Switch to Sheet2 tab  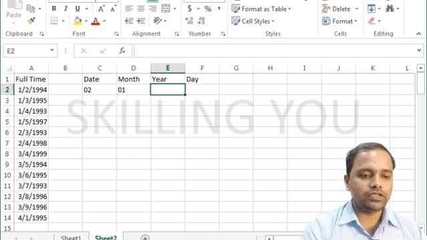pyautogui.click(x=105, y=237)
